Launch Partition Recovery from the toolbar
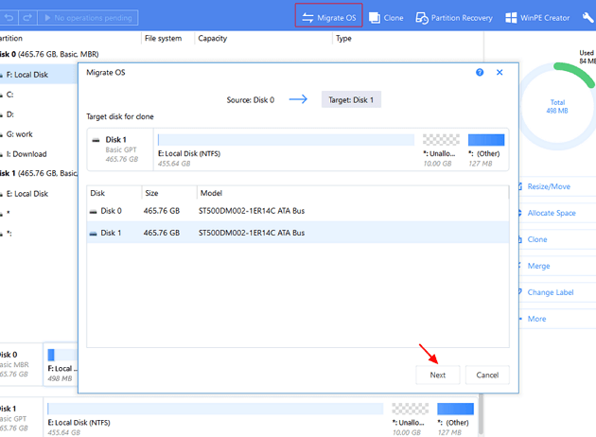This screenshot has height=437, width=596. [455, 17]
